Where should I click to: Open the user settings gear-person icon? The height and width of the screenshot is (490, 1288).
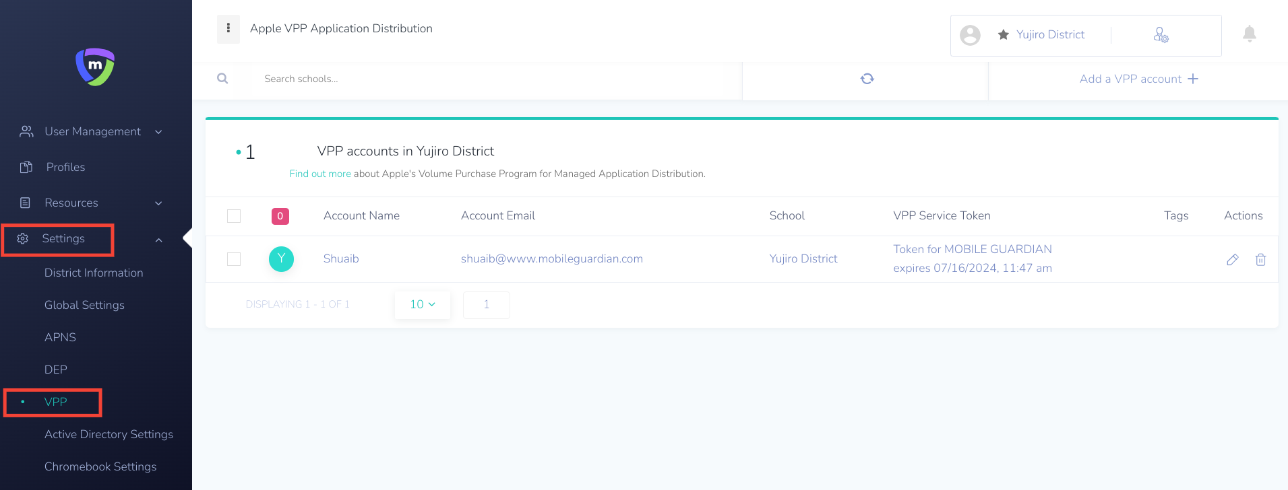tap(1161, 34)
